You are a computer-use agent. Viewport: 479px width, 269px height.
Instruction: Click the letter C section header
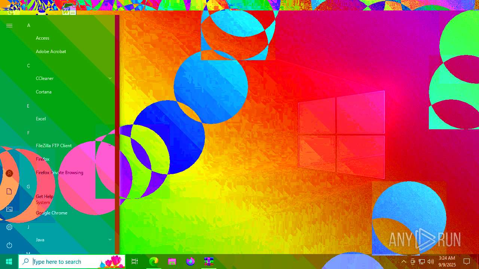[x=28, y=66]
